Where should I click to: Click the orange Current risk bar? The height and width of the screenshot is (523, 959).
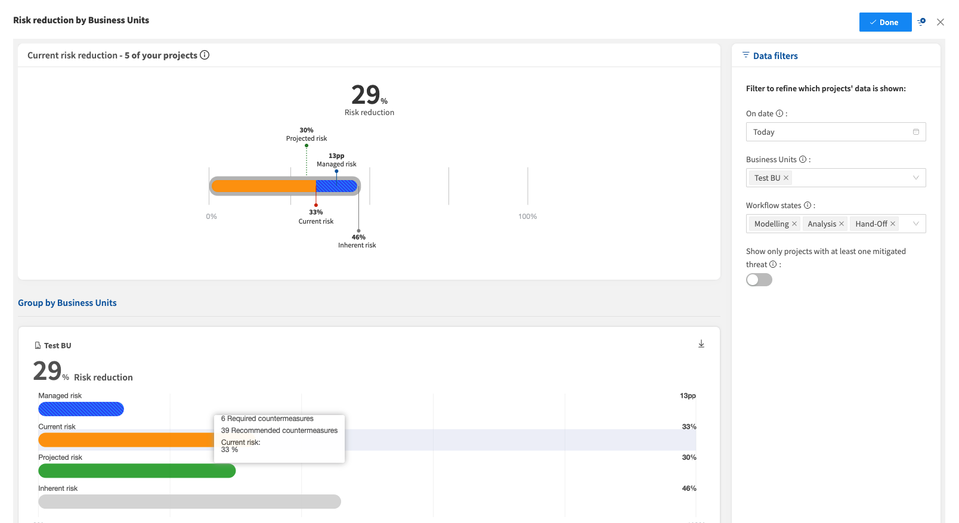(126, 440)
